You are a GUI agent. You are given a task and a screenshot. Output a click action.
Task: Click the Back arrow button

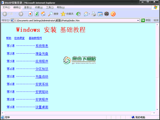(5, 14)
